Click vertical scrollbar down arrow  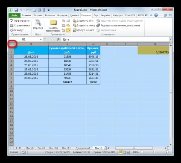coord(171,145)
